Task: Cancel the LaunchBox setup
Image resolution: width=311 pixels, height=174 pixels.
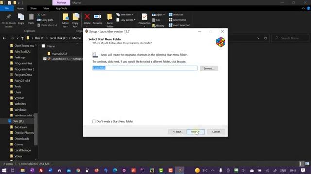Action: click(x=216, y=132)
